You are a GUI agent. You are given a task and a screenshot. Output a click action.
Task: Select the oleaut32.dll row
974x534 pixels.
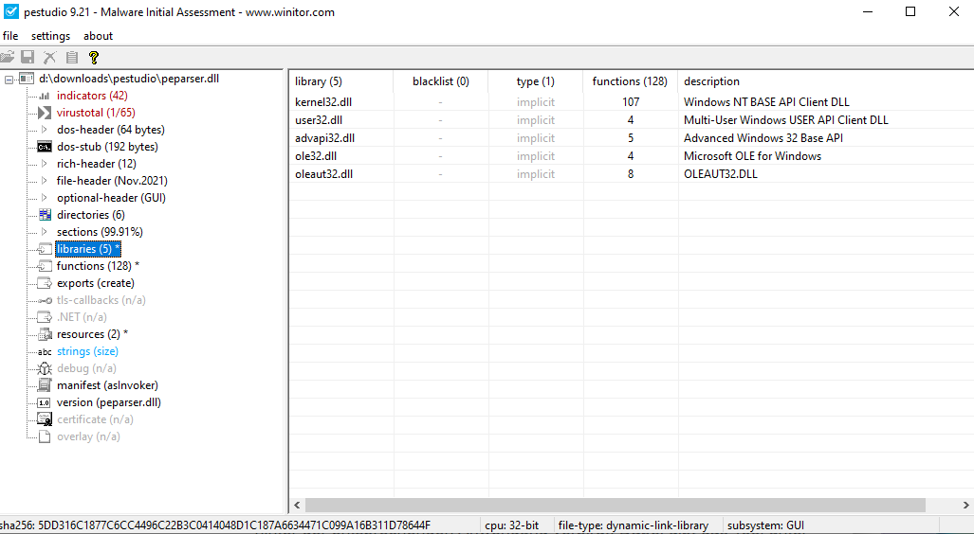(x=632, y=173)
